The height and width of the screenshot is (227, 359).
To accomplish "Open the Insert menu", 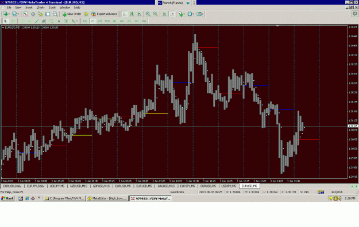I will point(29,7).
